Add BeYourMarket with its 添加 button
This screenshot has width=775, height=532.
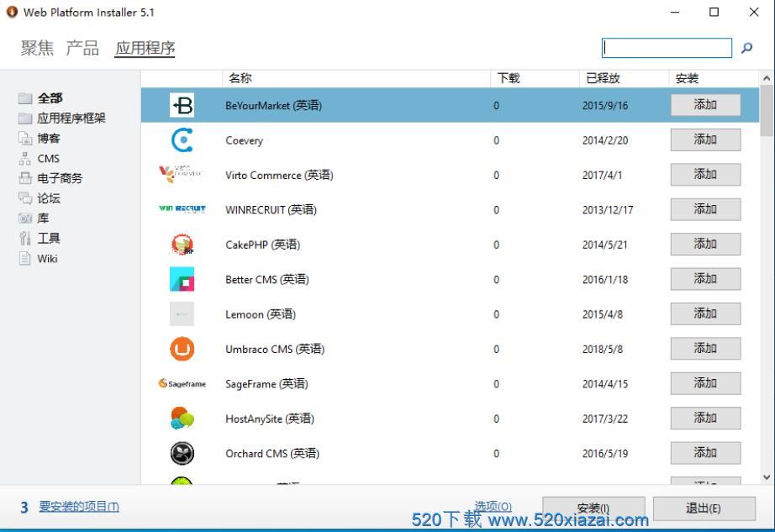coord(705,105)
